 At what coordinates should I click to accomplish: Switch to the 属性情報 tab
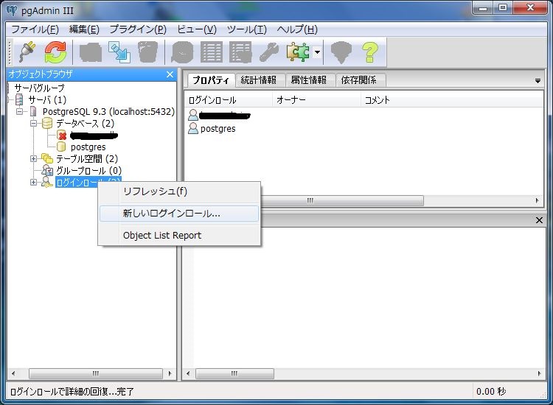click(x=309, y=80)
